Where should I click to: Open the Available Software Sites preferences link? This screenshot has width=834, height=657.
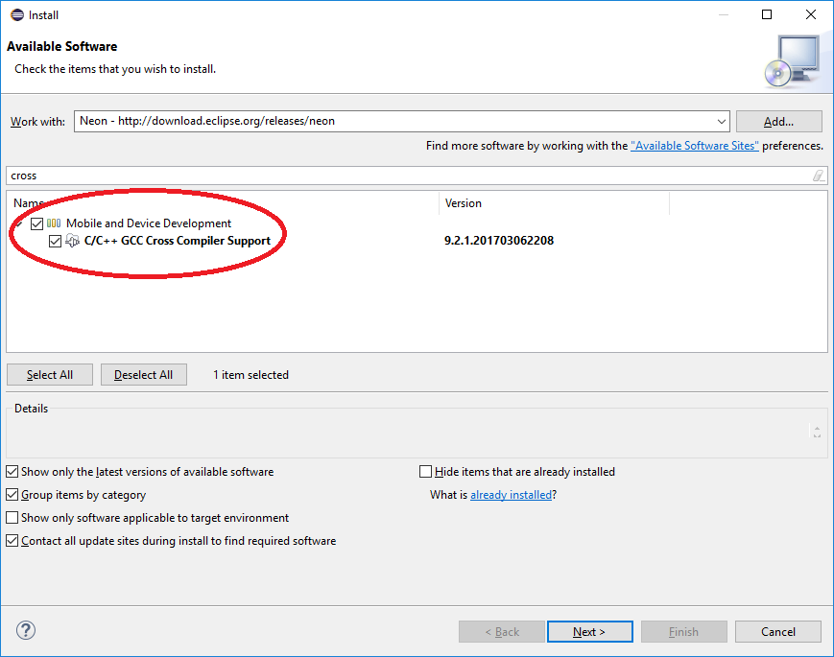[x=695, y=146]
